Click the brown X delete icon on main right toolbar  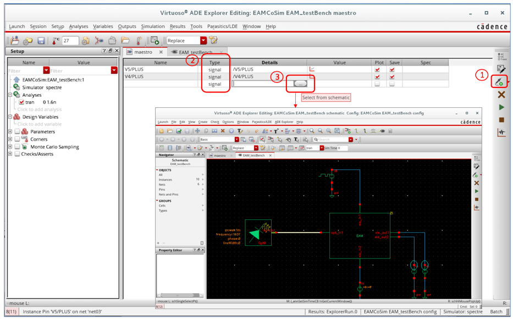pos(501,95)
